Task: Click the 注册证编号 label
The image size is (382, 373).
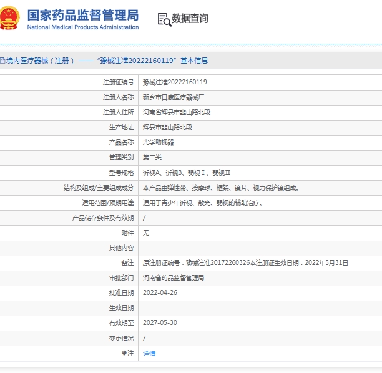Action: pos(118,82)
